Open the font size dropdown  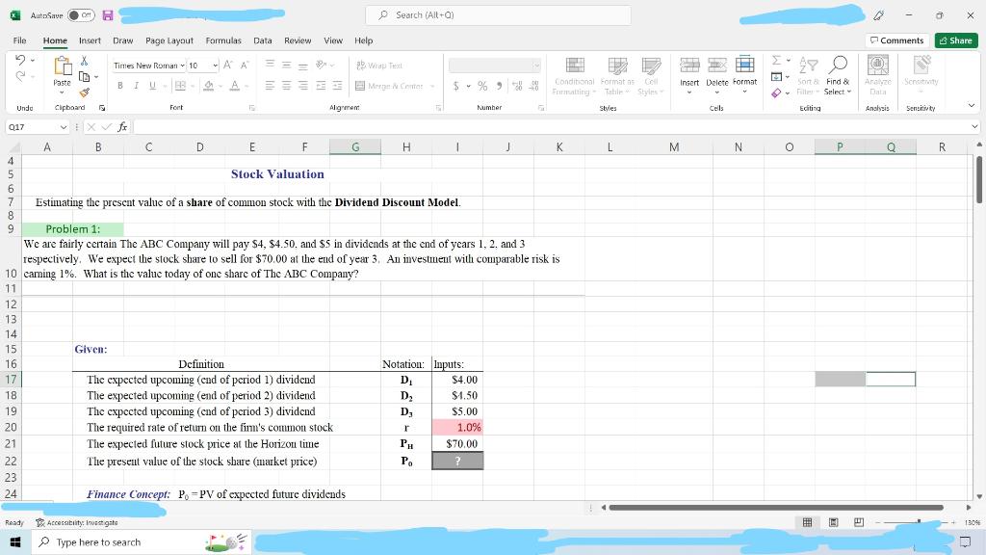[x=215, y=64]
